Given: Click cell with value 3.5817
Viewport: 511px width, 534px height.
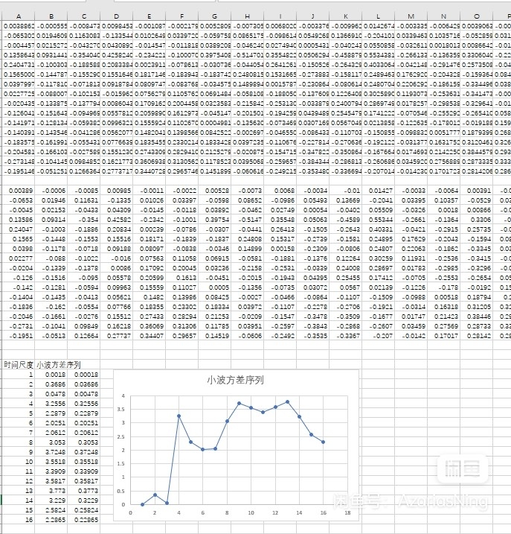Looking at the screenshot, I should pyautogui.click(x=51, y=481).
